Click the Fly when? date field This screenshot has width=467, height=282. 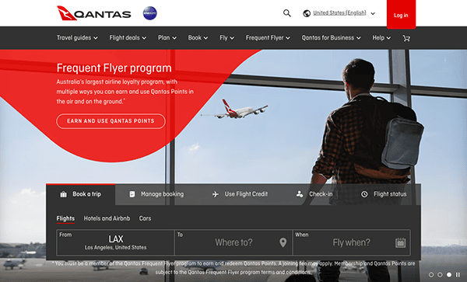tap(352, 242)
